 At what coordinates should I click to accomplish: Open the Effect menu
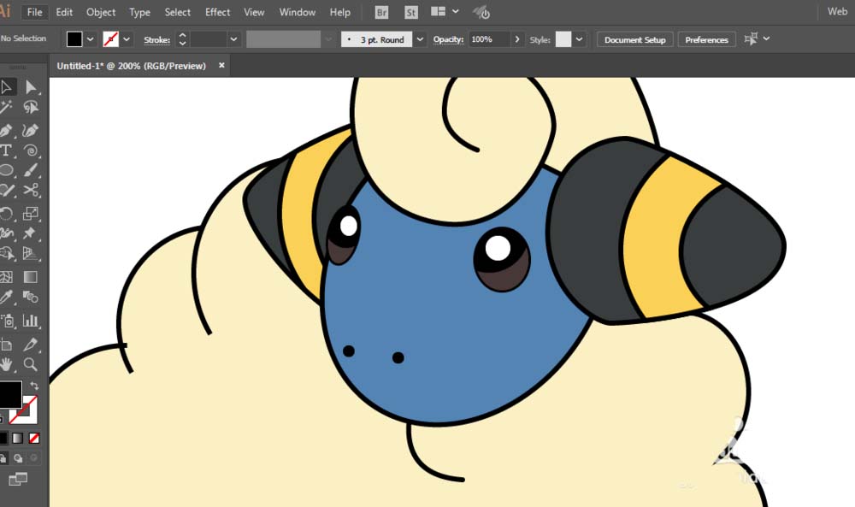coord(217,12)
